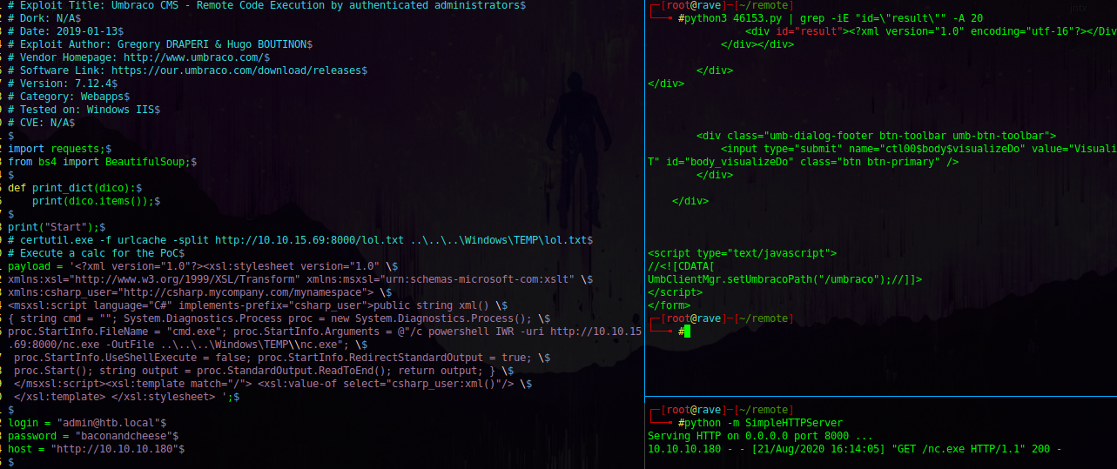Image resolution: width=1117 pixels, height=469 pixels.
Task: Click the 'Serving HTTP on 0.0.0.0 port 8000' line
Action: pyautogui.click(x=760, y=436)
